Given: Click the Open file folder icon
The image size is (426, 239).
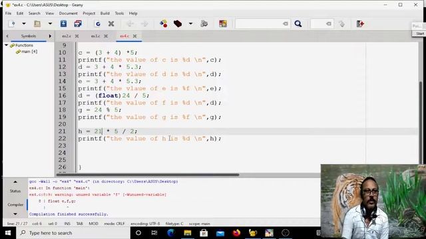Looking at the screenshot, I should tap(37, 24).
